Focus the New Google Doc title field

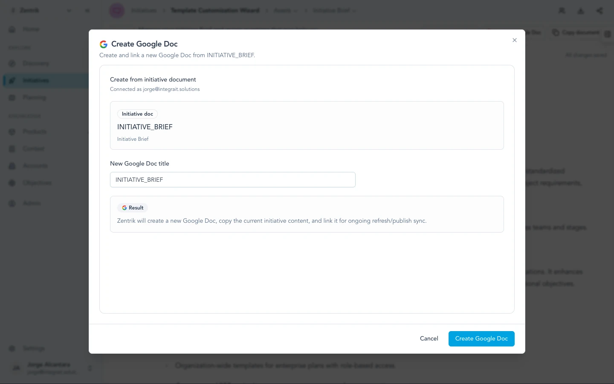coord(233,180)
